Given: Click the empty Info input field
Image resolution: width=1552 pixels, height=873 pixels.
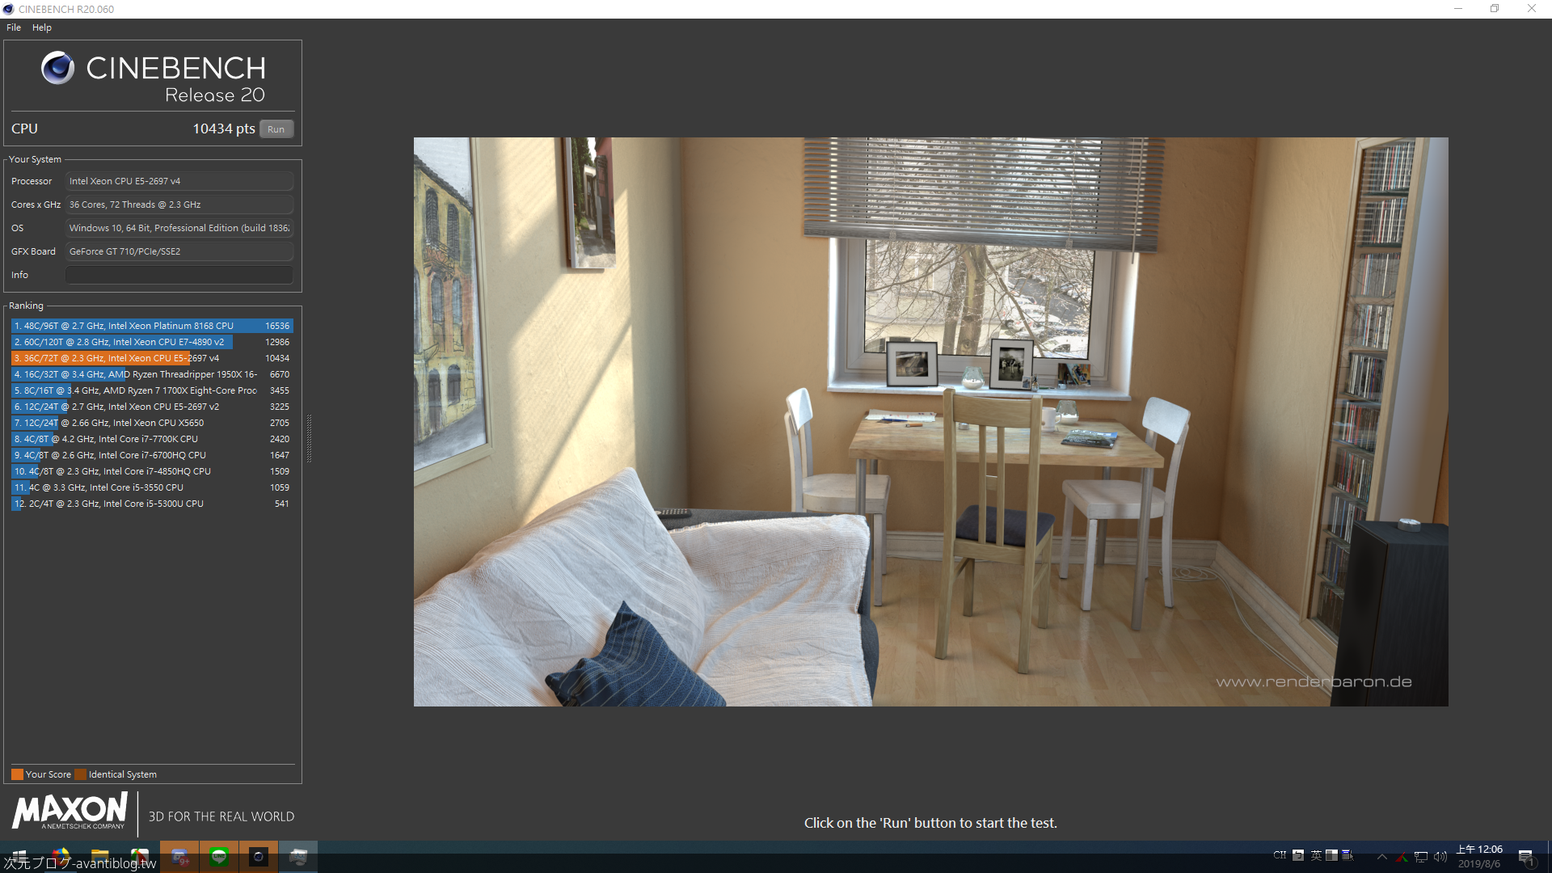Looking at the screenshot, I should pyautogui.click(x=179, y=275).
